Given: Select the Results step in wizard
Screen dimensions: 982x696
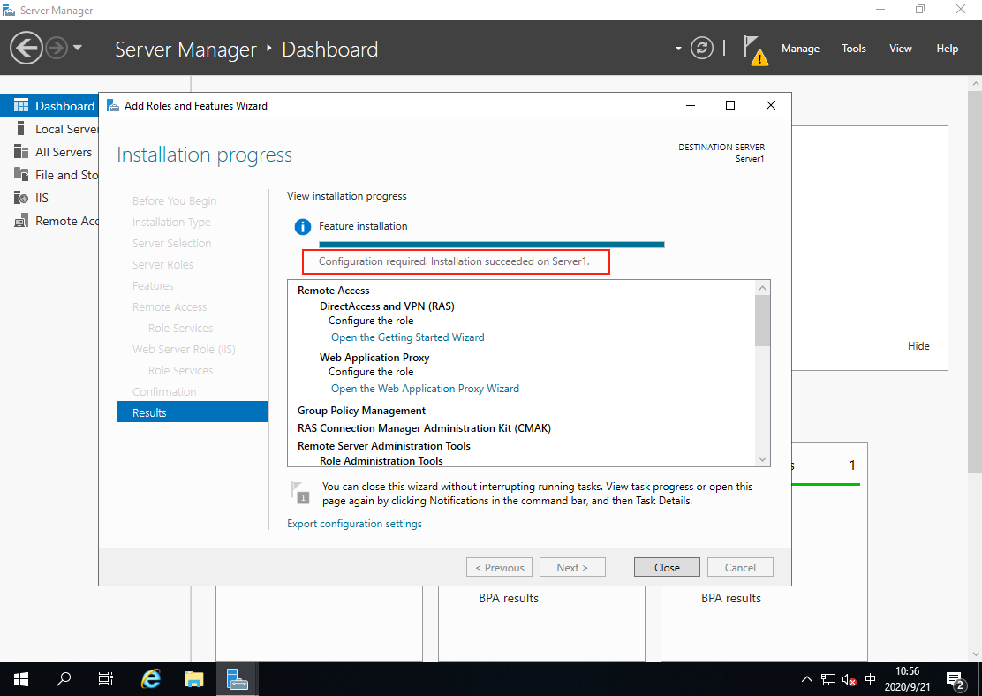Looking at the screenshot, I should click(192, 412).
